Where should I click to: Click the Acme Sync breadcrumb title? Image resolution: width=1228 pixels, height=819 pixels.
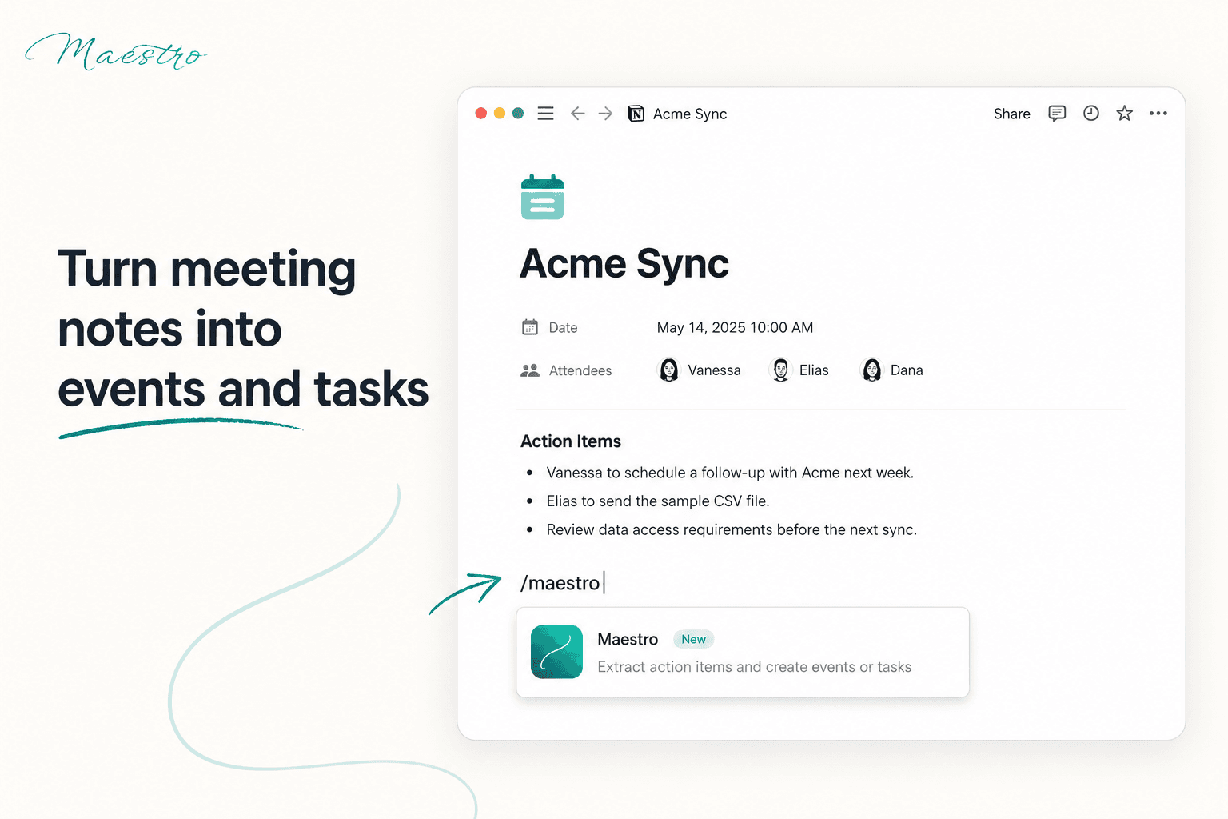(690, 114)
